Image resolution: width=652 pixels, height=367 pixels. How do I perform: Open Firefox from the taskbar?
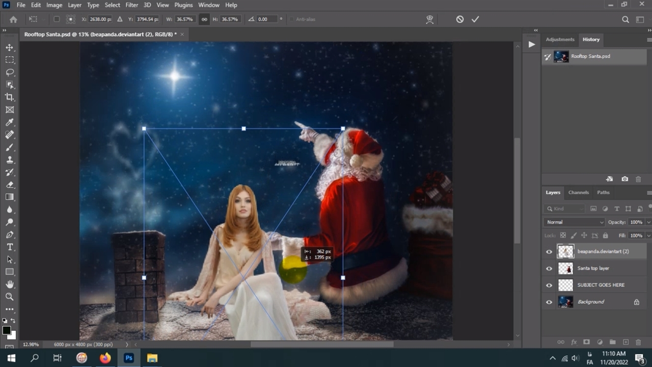pos(105,358)
